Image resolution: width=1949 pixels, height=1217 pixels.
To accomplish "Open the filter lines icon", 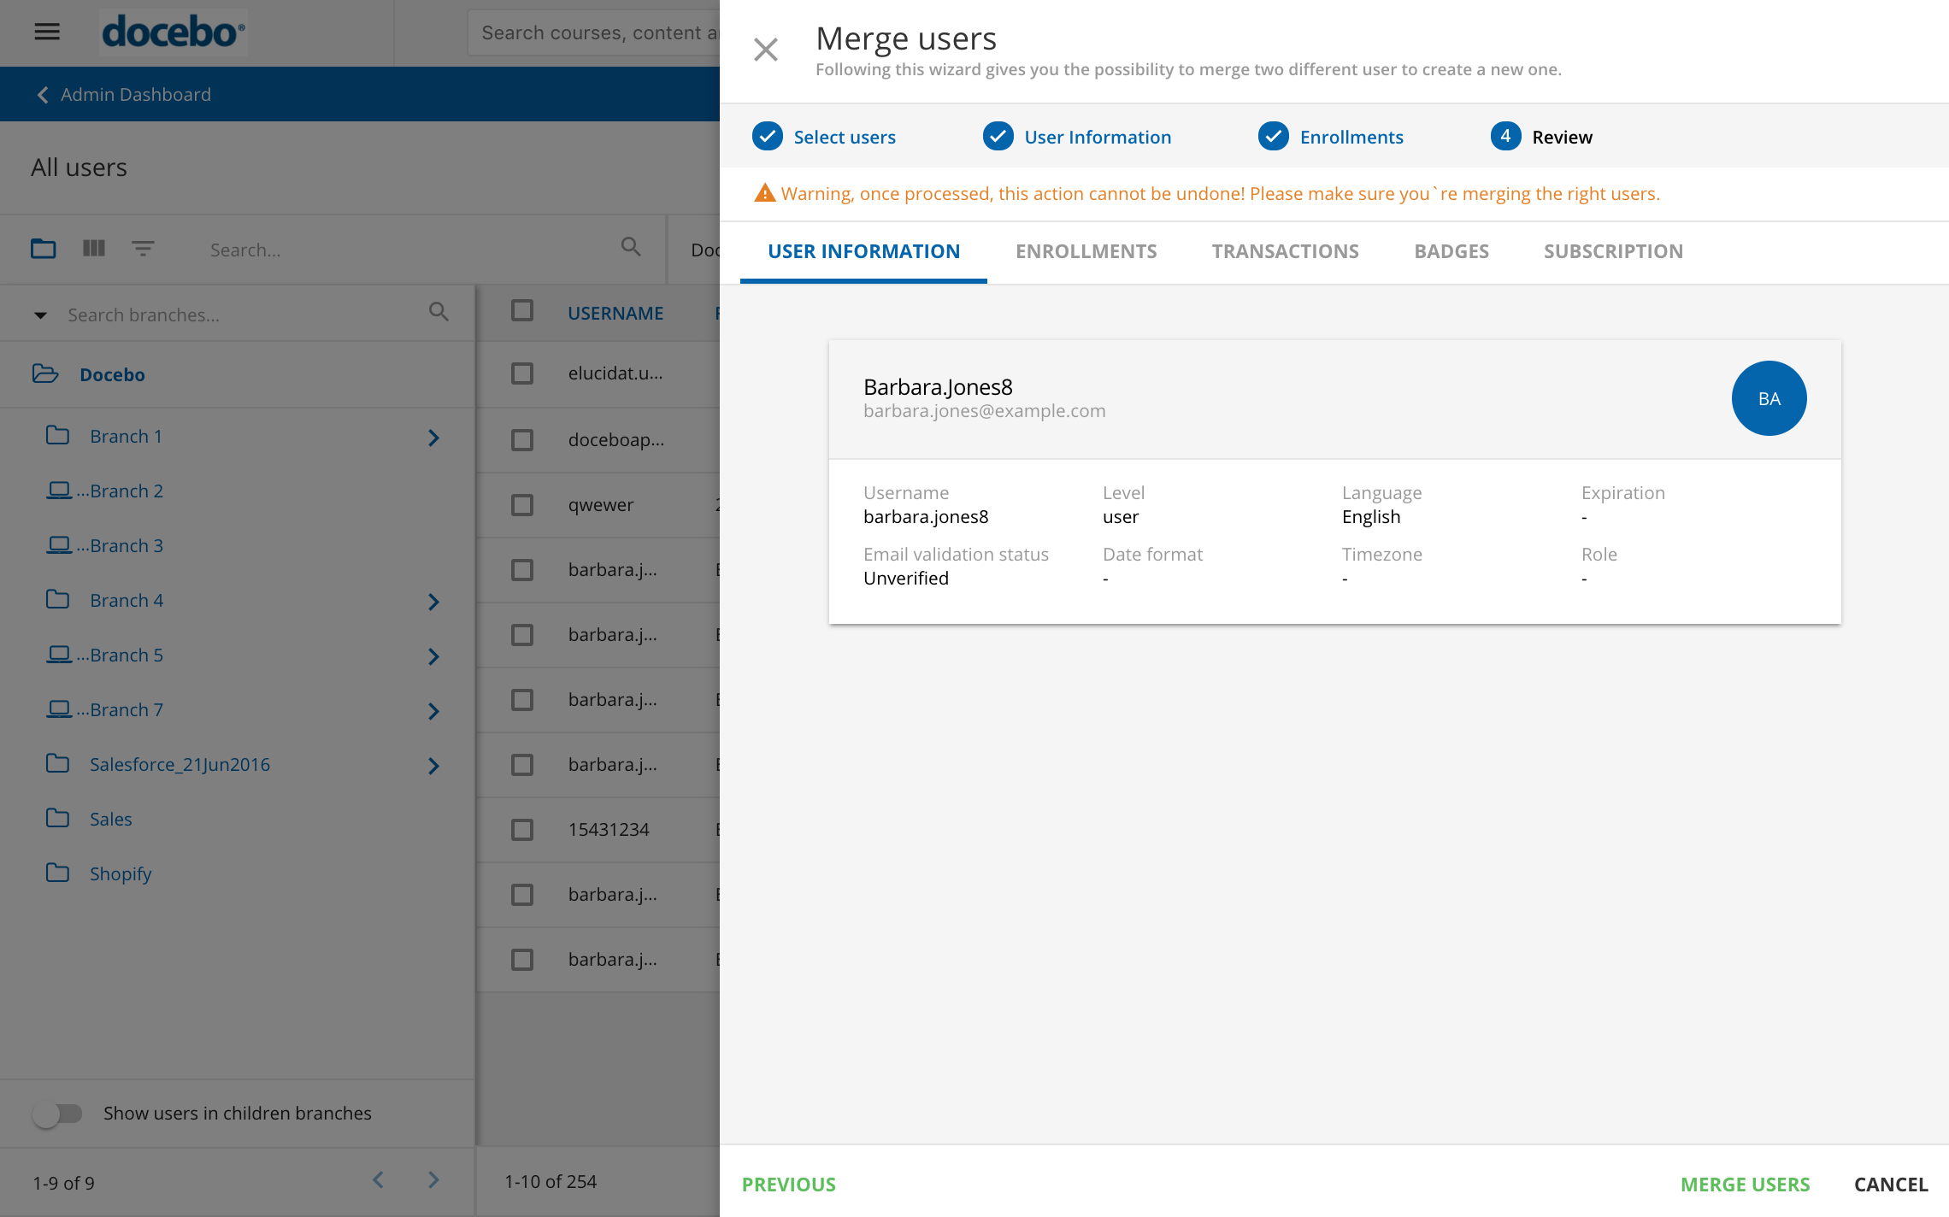I will click(143, 249).
